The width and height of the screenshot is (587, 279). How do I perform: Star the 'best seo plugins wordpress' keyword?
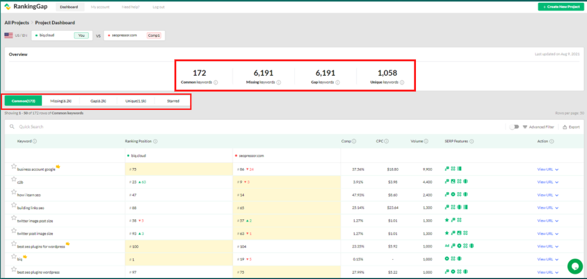(x=14, y=269)
